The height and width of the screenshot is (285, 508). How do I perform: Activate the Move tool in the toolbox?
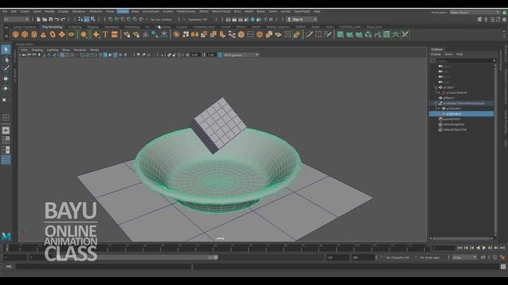(x=6, y=78)
